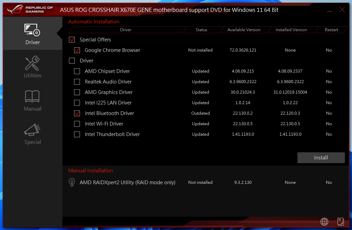
Task: Check the Intel Thunderbolt Driver checkbox
Action: tap(77, 134)
